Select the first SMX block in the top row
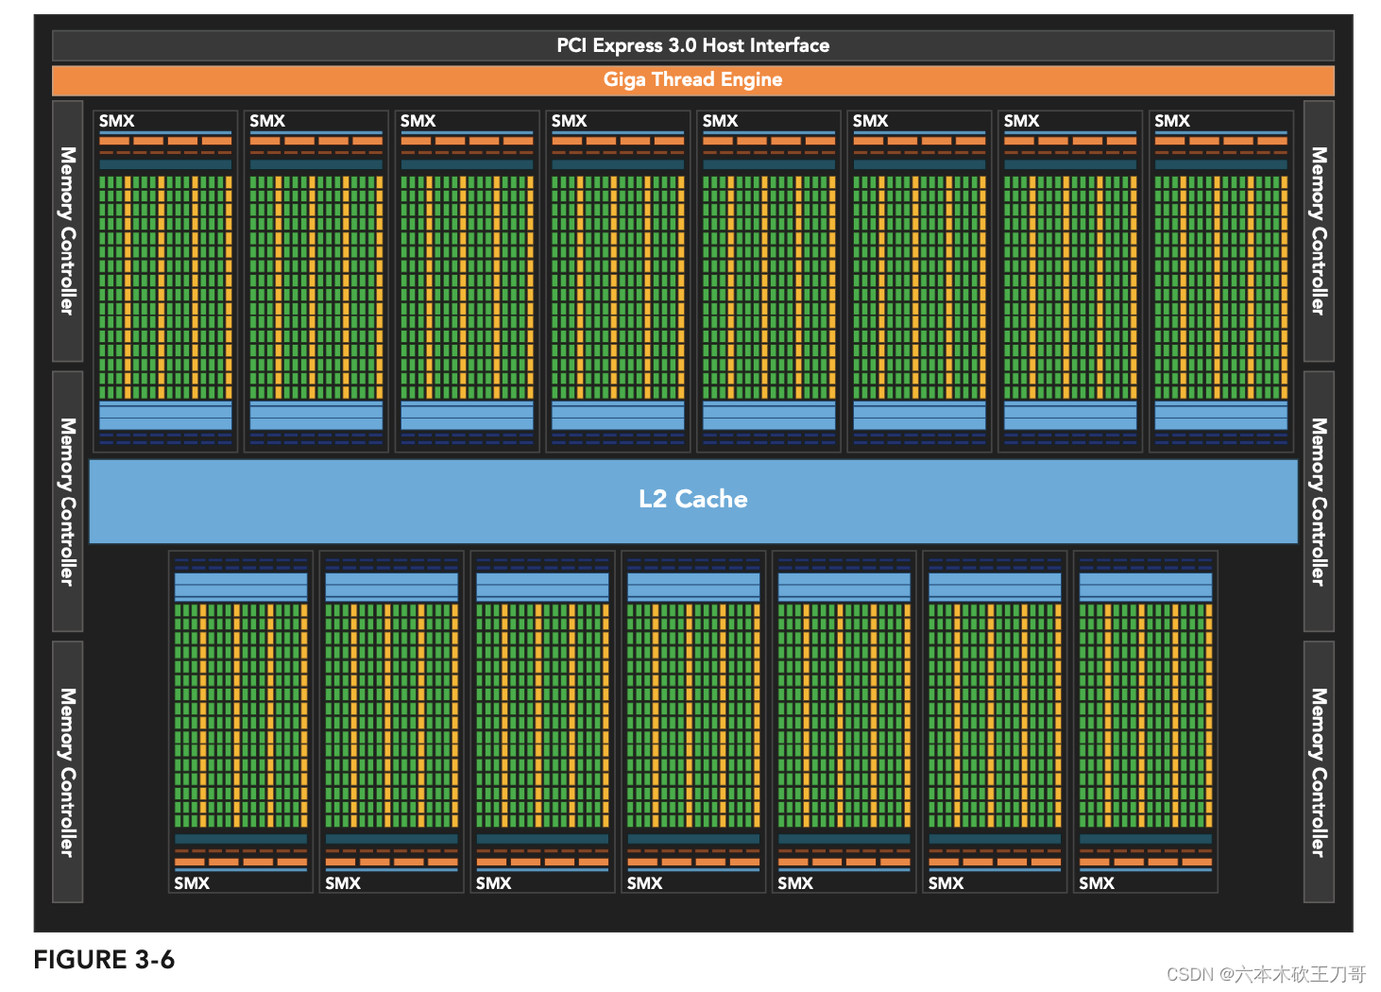The height and width of the screenshot is (992, 1381). pos(164,279)
